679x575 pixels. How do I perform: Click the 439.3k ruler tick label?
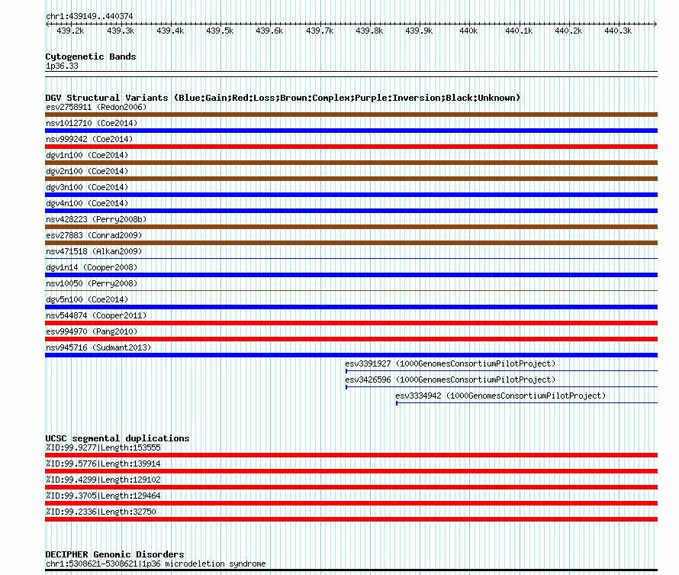(121, 31)
